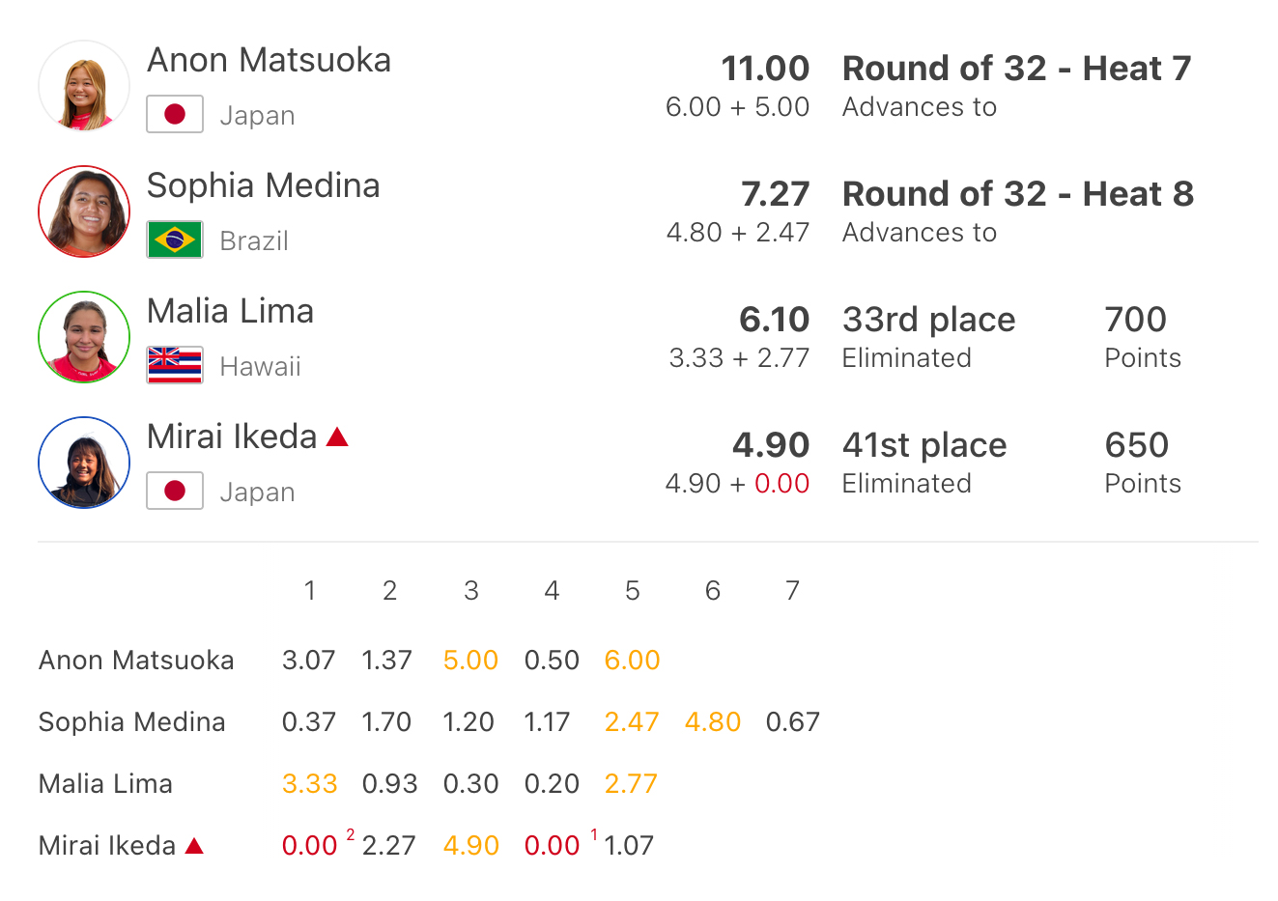Open the Round of 32 - Heat 7 link
The image size is (1278, 901).
click(x=1016, y=69)
